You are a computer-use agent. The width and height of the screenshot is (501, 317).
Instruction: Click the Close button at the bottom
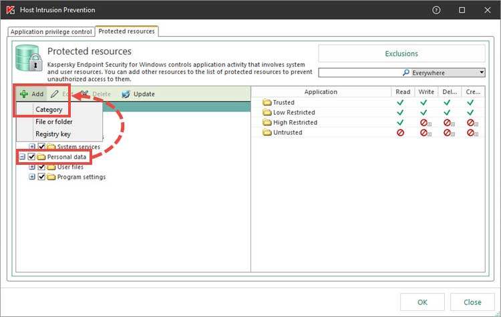[x=472, y=302]
